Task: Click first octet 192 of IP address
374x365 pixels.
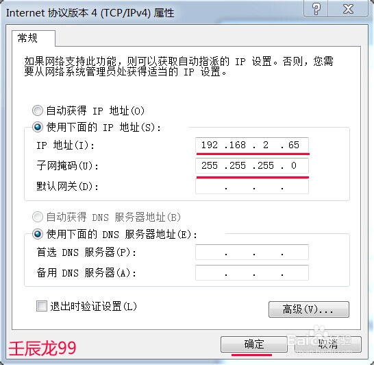Action: coord(210,145)
